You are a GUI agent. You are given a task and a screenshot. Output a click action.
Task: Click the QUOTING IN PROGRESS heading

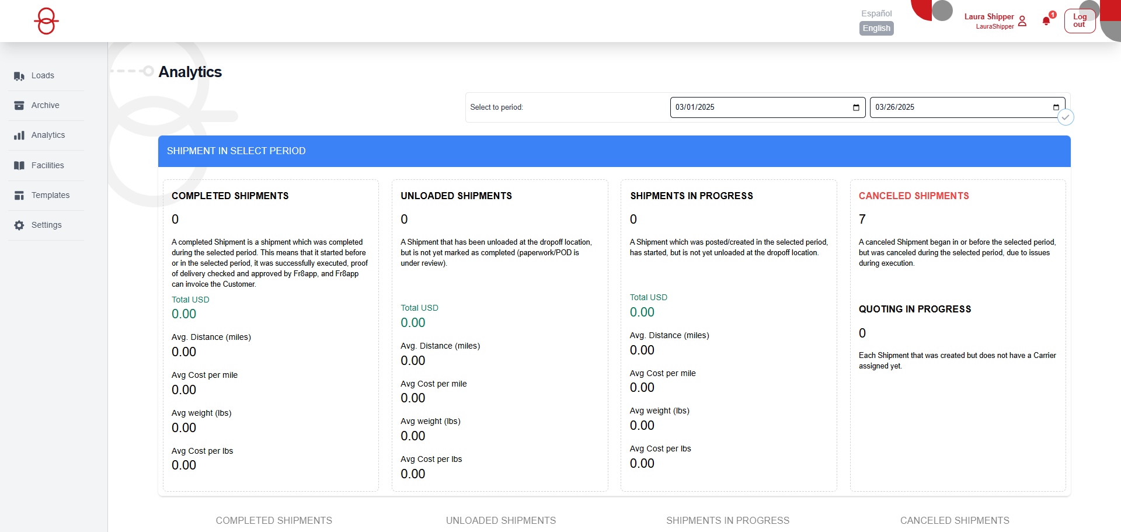click(x=915, y=310)
